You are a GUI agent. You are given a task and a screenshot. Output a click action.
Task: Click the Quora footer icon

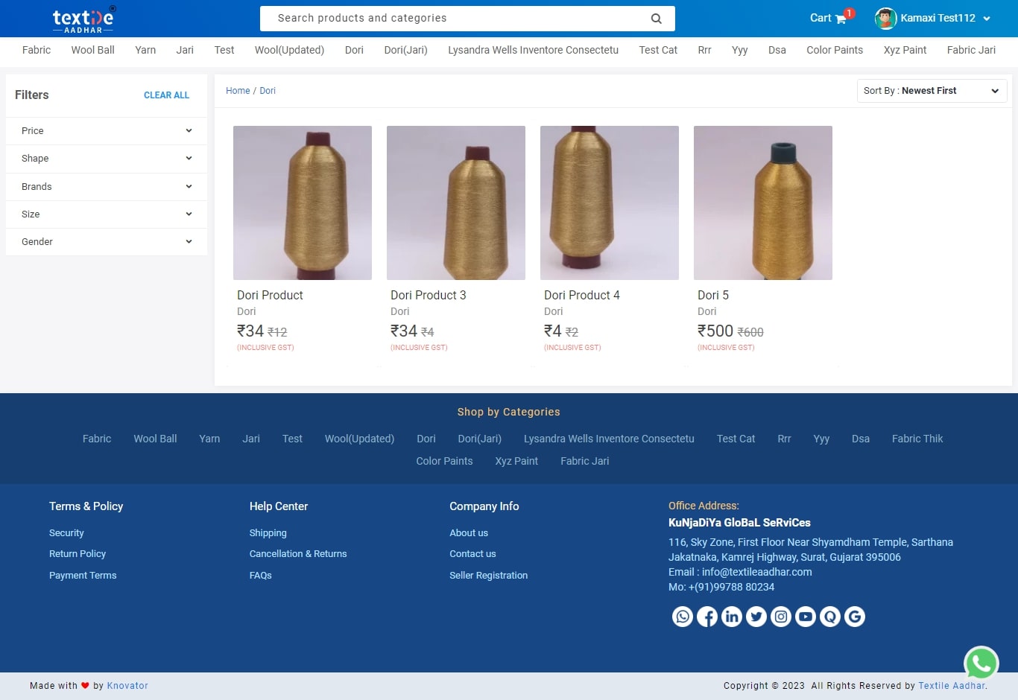point(829,617)
